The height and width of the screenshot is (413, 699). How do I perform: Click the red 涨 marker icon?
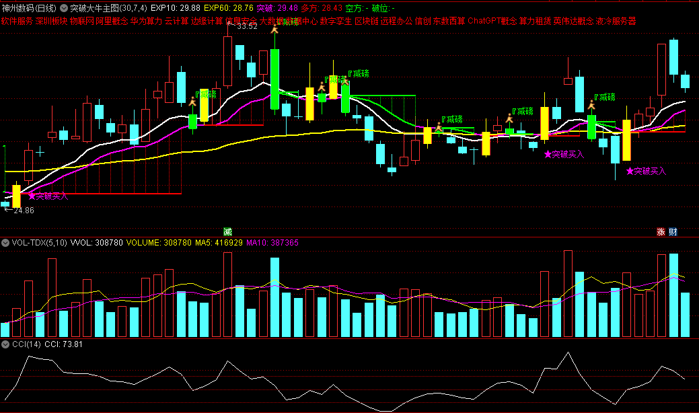tap(661, 231)
